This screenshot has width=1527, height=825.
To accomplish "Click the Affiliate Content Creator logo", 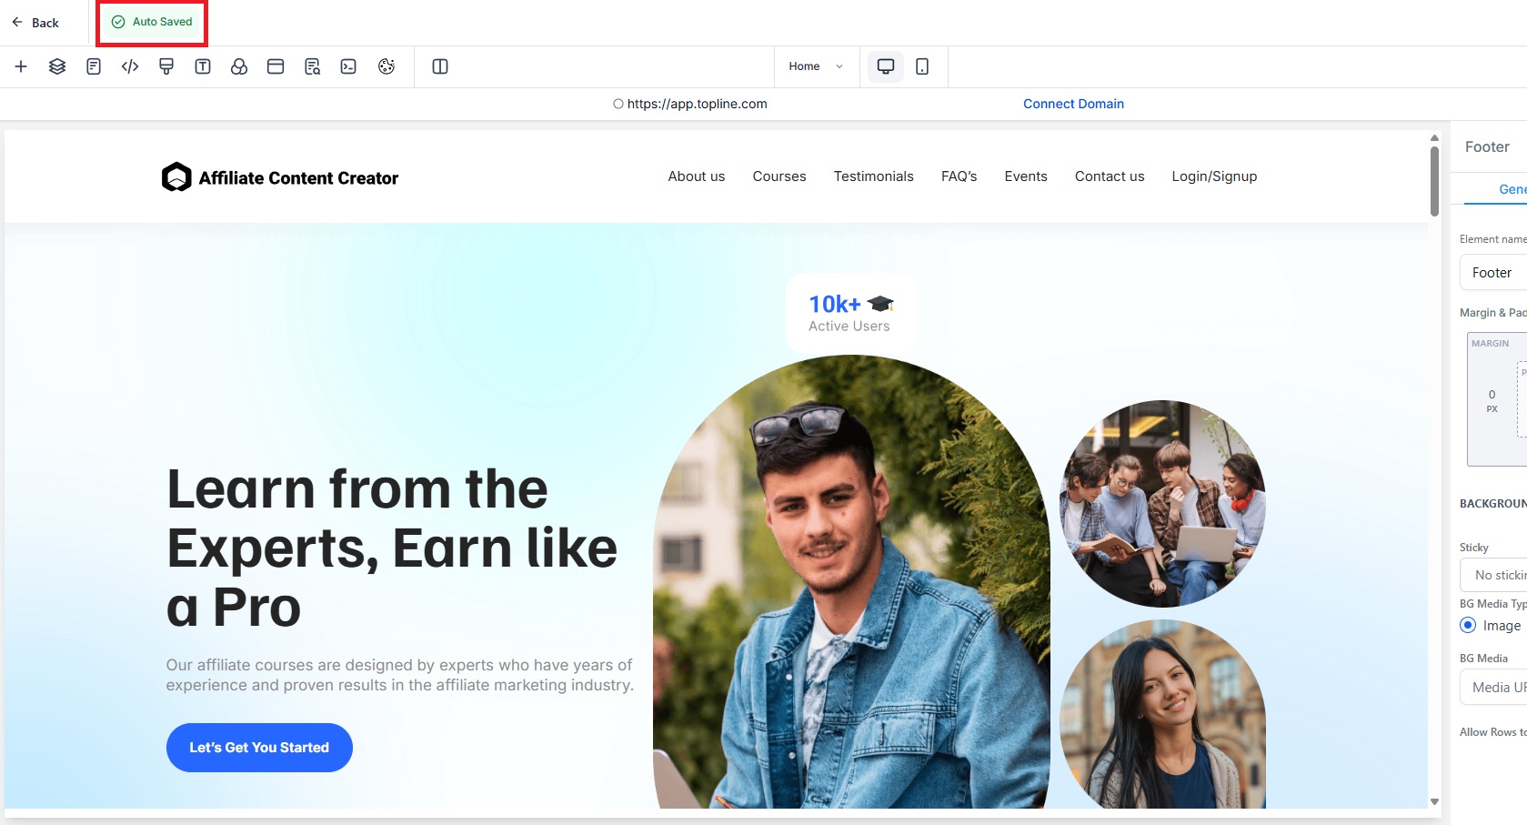I will [x=280, y=177].
